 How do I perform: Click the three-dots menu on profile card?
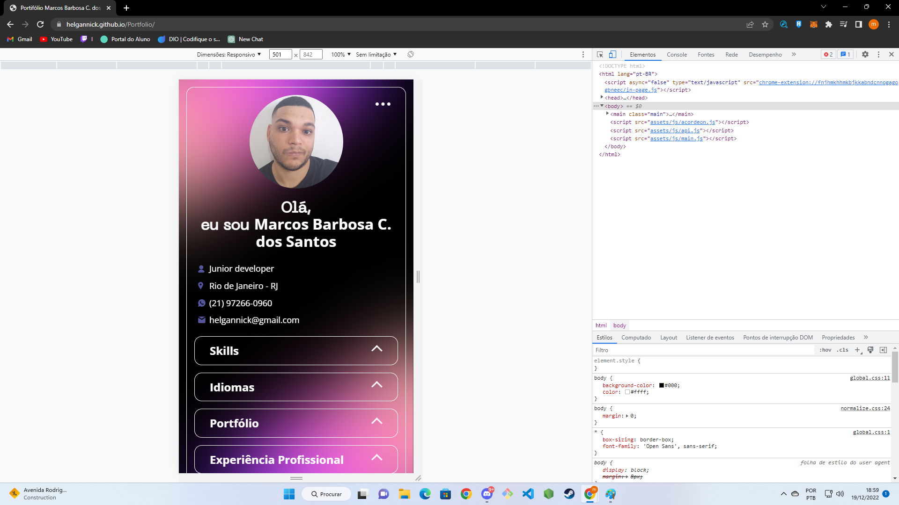point(383,104)
